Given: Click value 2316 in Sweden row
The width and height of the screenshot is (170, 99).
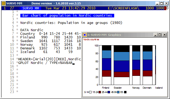Looking at the screenshot, I should [x=68, y=41].
